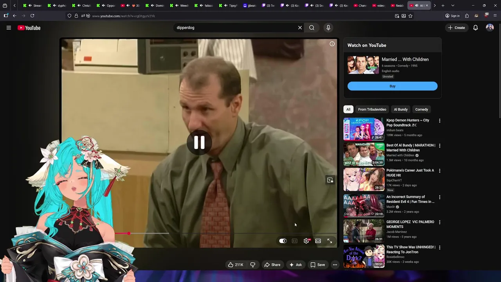This screenshot has width=501, height=282.
Task: Switch to the TipsyP browser tab
Action: coord(230,5)
